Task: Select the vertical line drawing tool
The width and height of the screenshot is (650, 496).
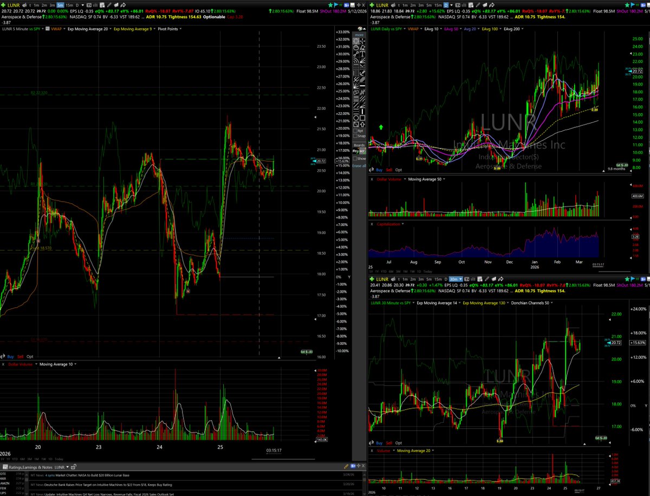Action: [362, 112]
